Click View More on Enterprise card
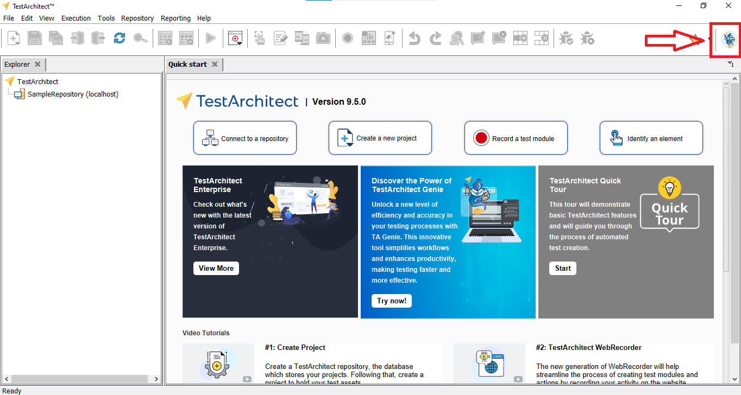 pyautogui.click(x=216, y=268)
